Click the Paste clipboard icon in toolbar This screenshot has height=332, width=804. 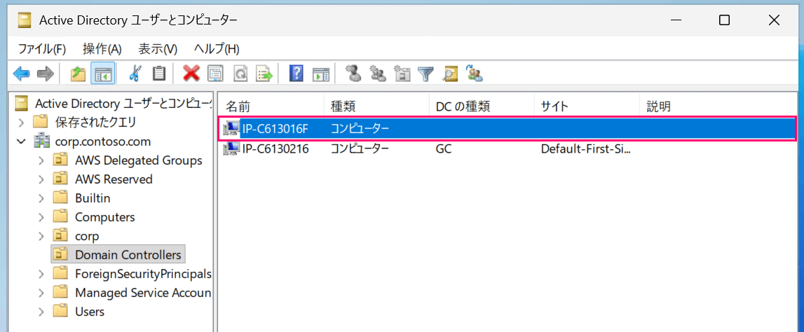[159, 74]
